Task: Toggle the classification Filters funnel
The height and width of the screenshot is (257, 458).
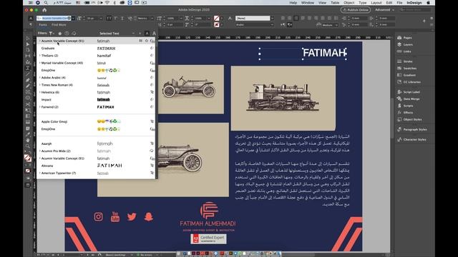Action: click(x=51, y=34)
